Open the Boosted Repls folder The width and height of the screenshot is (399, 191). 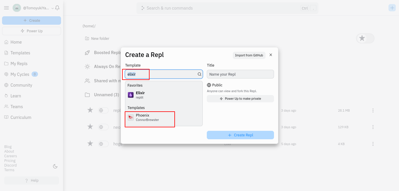[x=103, y=53]
